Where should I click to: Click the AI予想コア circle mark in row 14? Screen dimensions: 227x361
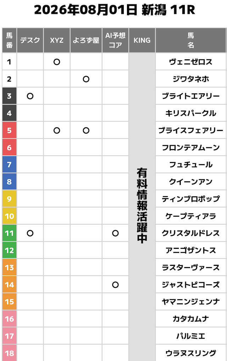(115, 285)
